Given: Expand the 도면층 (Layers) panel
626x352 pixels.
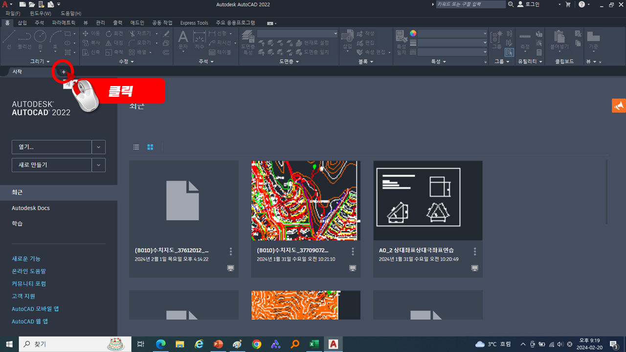Looking at the screenshot, I should [289, 62].
